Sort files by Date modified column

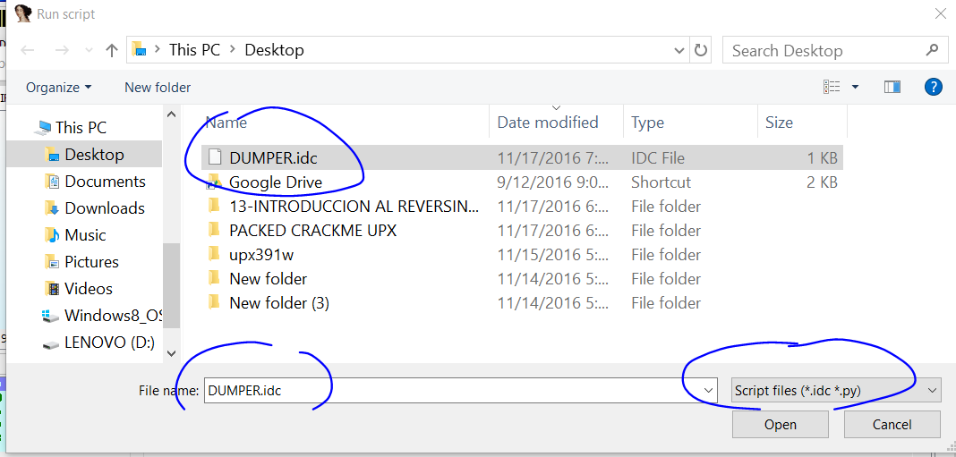548,123
